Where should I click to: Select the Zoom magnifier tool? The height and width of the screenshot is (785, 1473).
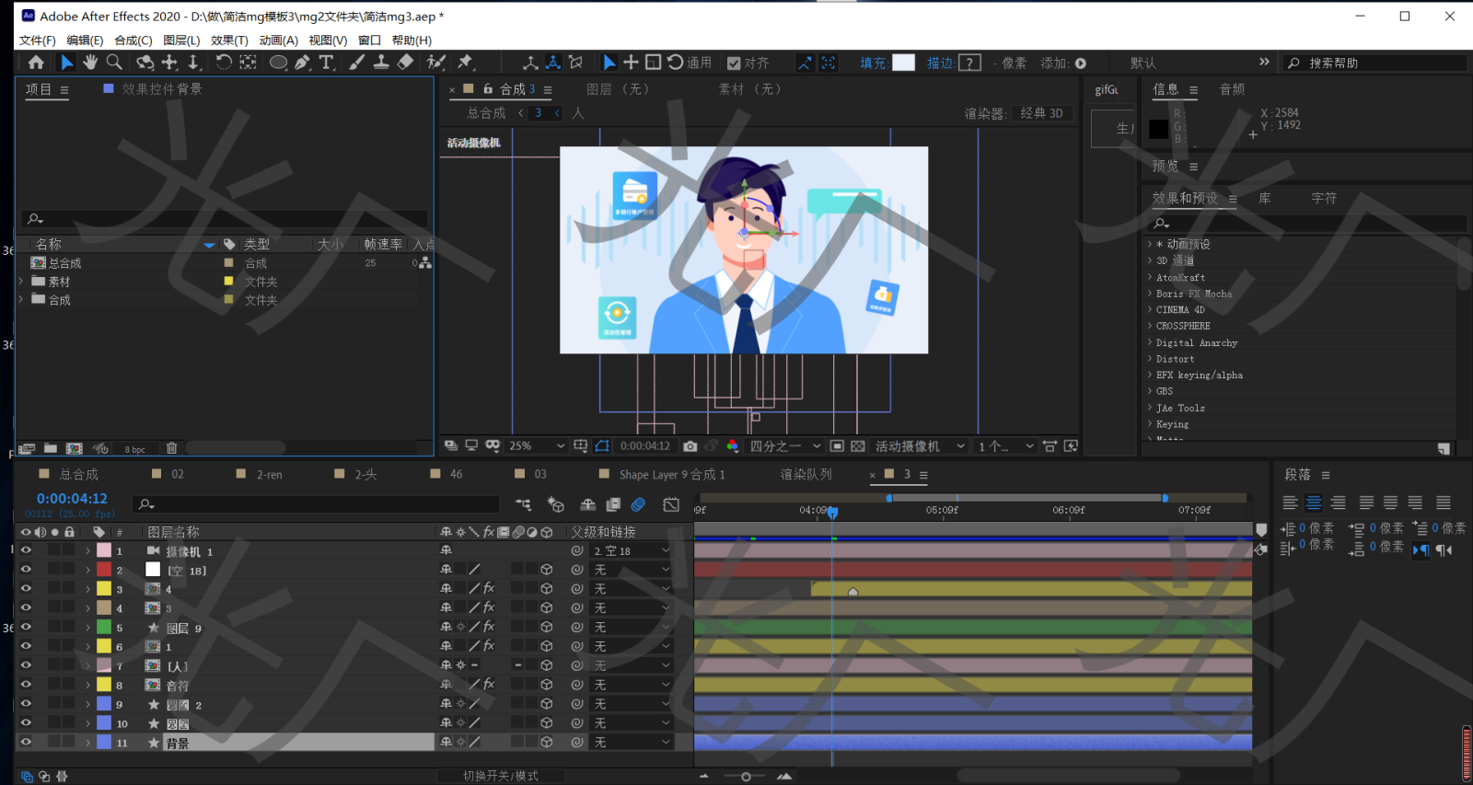tap(114, 63)
